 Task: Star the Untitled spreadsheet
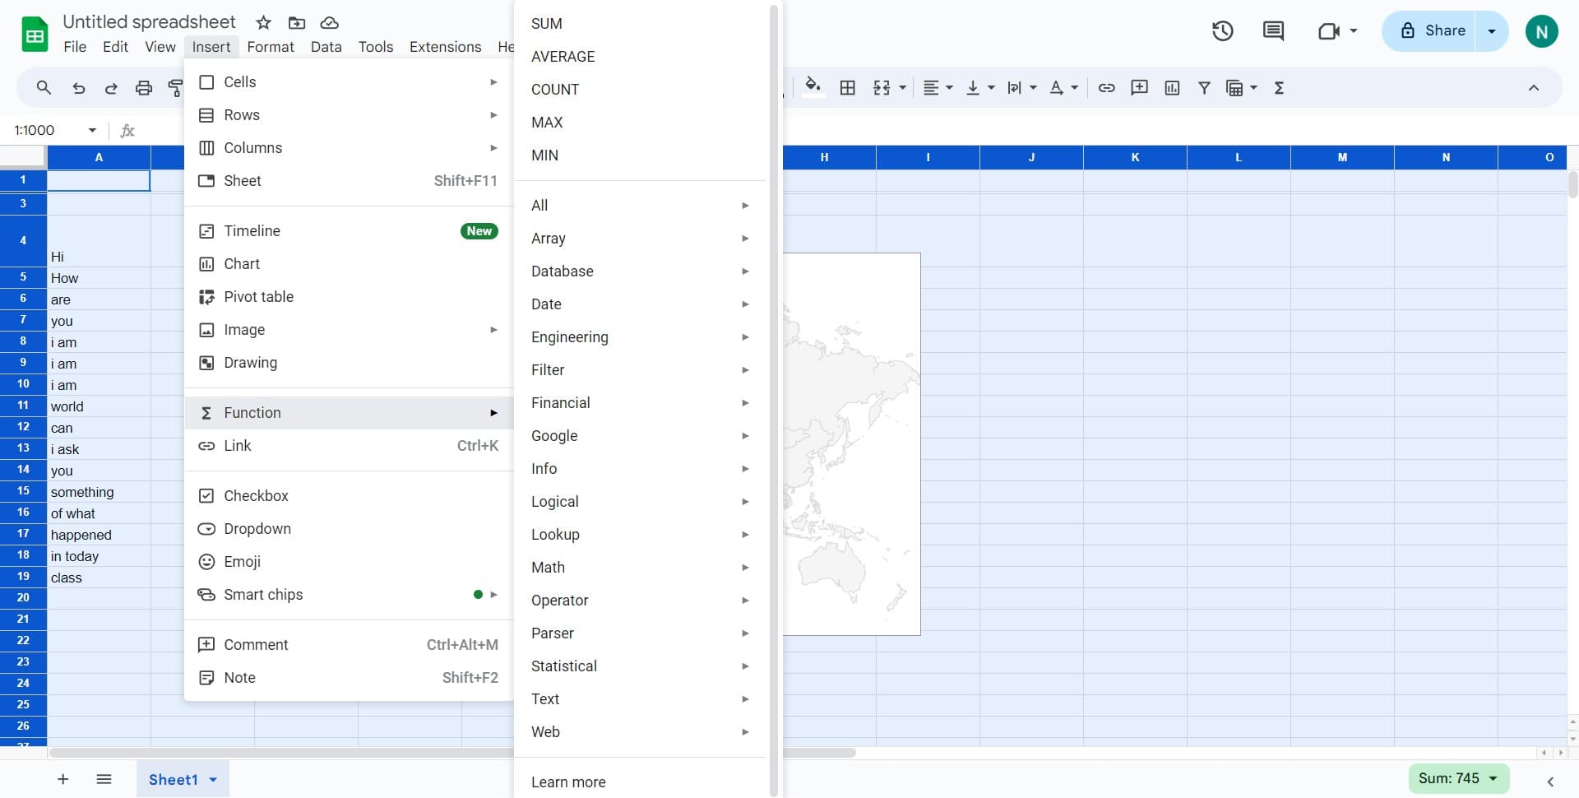coord(263,22)
